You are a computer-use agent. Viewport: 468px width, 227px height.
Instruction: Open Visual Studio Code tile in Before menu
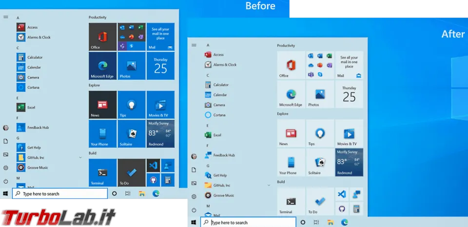click(x=153, y=165)
